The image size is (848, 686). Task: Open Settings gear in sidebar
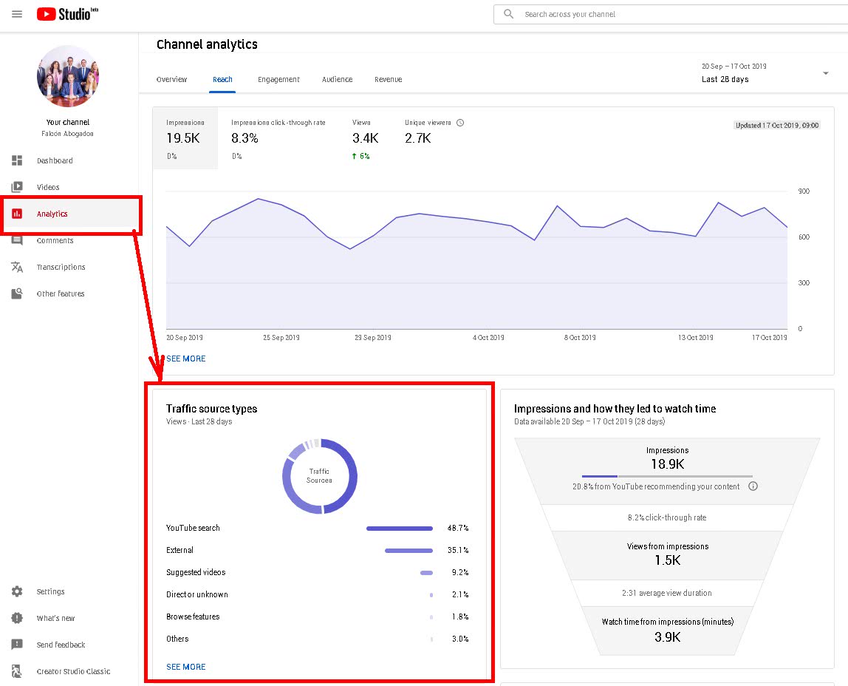(17, 591)
